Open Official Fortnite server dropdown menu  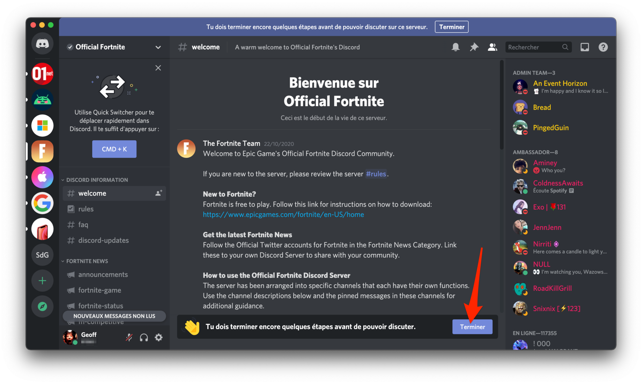[158, 47]
